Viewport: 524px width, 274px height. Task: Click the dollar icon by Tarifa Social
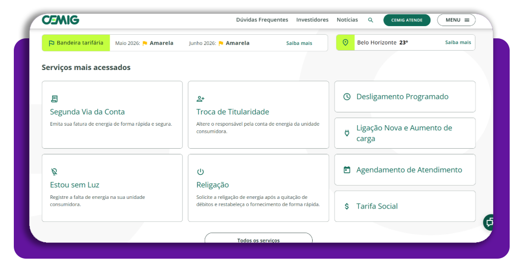point(347,206)
